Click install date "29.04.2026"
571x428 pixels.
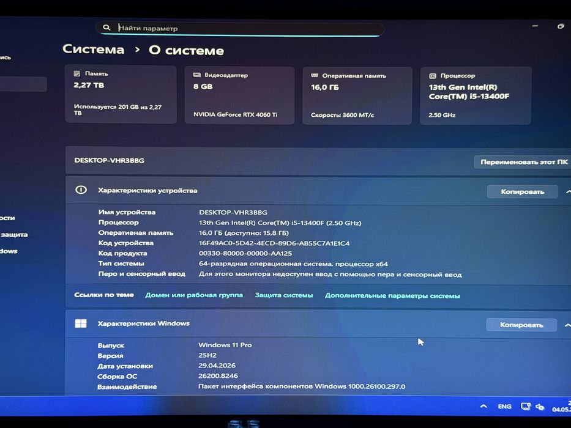[217, 366]
